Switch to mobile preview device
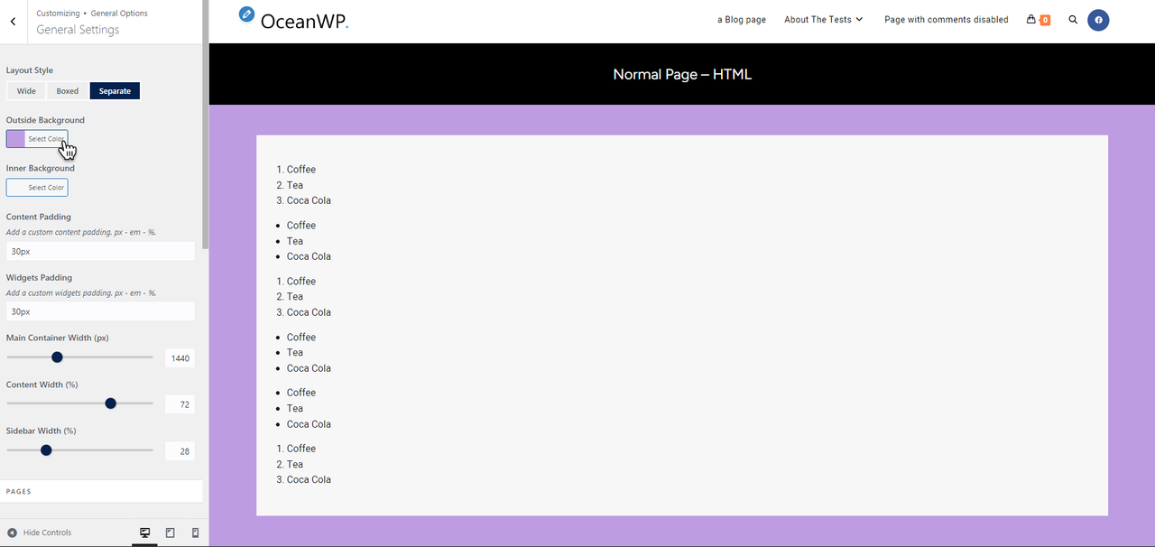 pyautogui.click(x=195, y=533)
